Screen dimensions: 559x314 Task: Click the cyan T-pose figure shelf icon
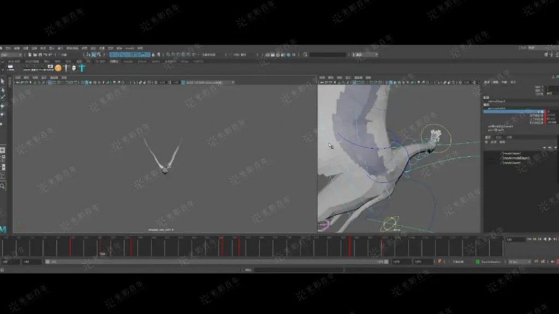(82, 68)
